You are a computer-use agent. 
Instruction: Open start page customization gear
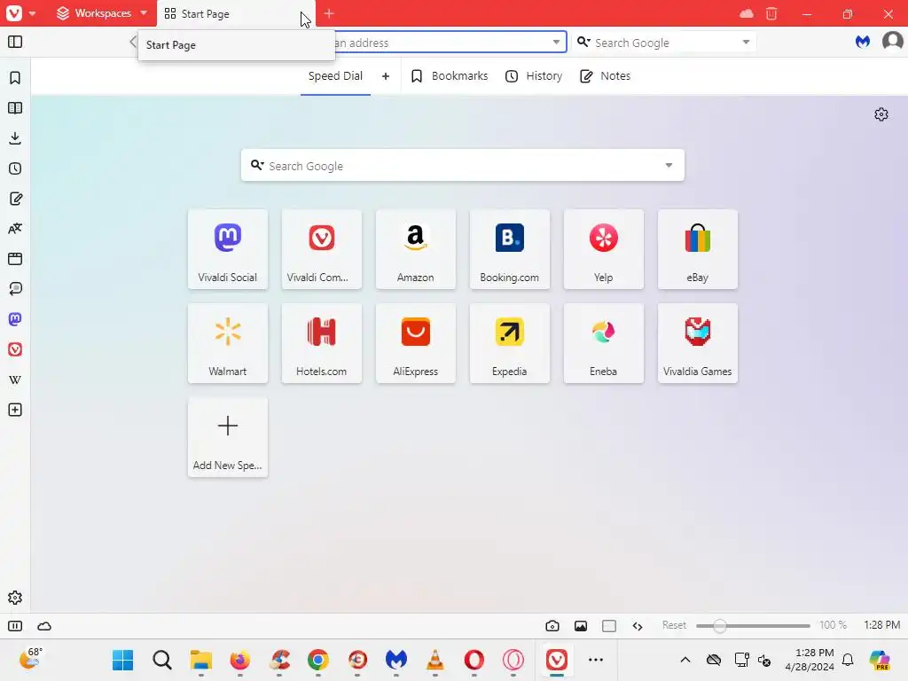[881, 114]
